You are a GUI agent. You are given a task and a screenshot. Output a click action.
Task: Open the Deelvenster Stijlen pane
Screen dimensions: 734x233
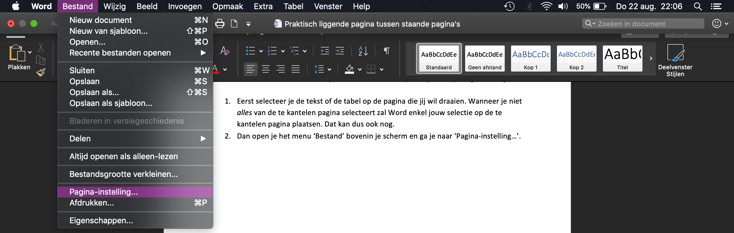[x=675, y=60]
